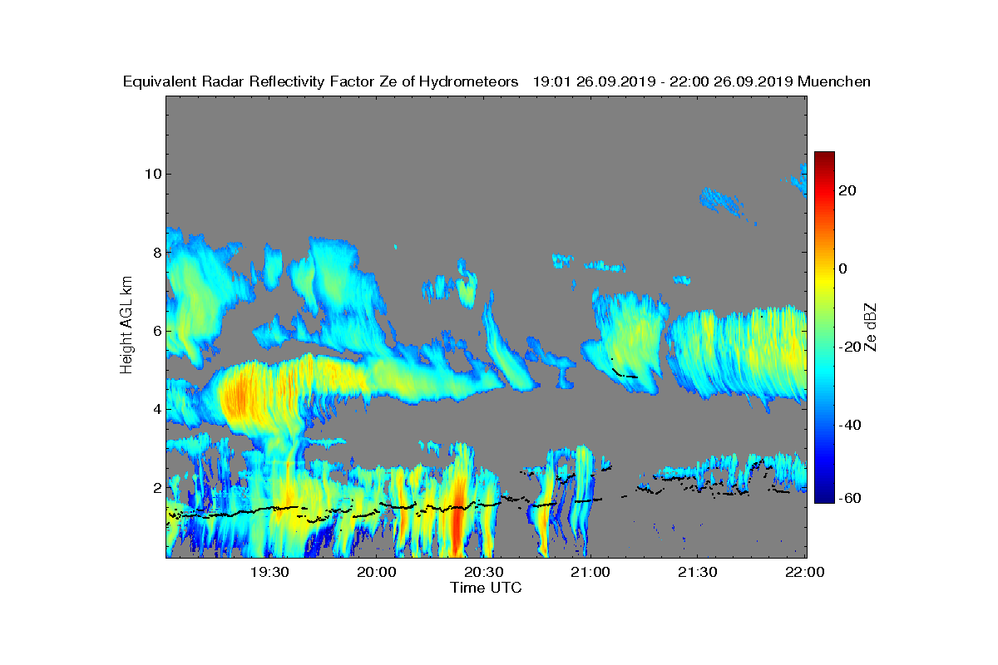This screenshot has width=998, height=665.
Task: Click the 19:30 time tick label
Action: [x=269, y=572]
